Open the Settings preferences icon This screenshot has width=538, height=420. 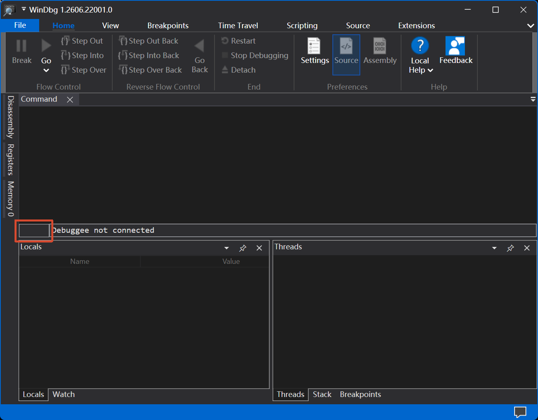(x=314, y=46)
